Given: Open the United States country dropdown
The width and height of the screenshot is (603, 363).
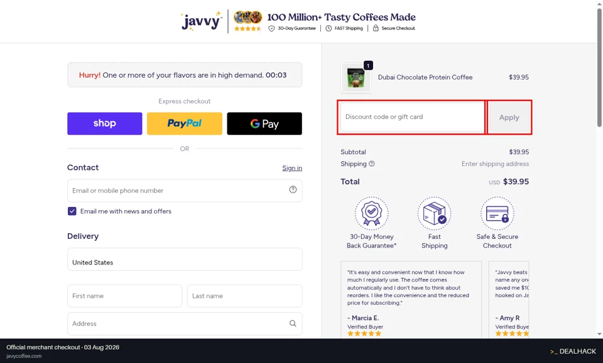Looking at the screenshot, I should tap(185, 260).
